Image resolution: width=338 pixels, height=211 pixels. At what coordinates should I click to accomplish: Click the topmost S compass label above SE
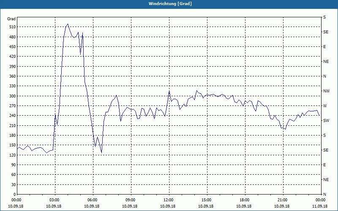coord(324,17)
